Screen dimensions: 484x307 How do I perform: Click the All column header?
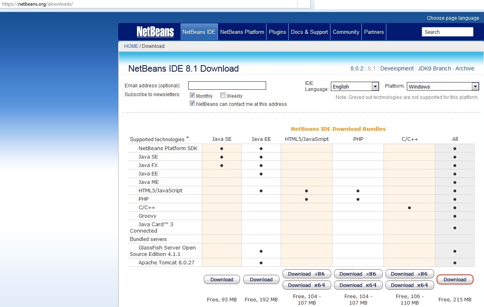tap(455, 139)
